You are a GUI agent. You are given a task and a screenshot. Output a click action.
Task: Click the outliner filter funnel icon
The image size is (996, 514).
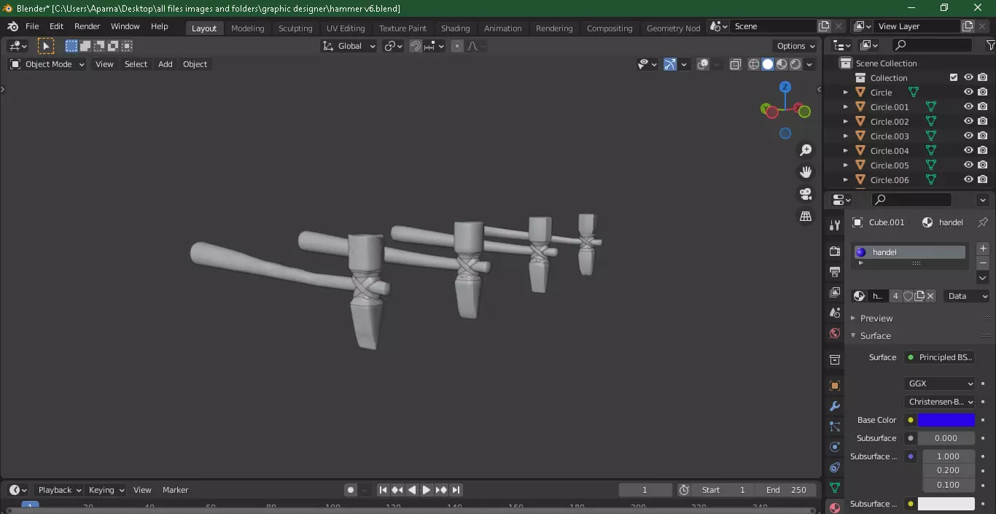click(990, 45)
